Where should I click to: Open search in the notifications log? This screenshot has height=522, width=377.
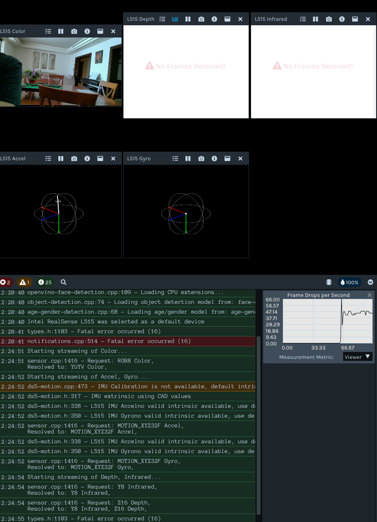tap(63, 282)
